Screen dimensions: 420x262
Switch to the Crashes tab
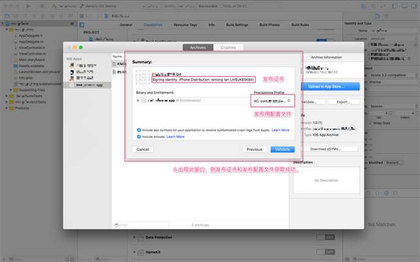[228, 47]
